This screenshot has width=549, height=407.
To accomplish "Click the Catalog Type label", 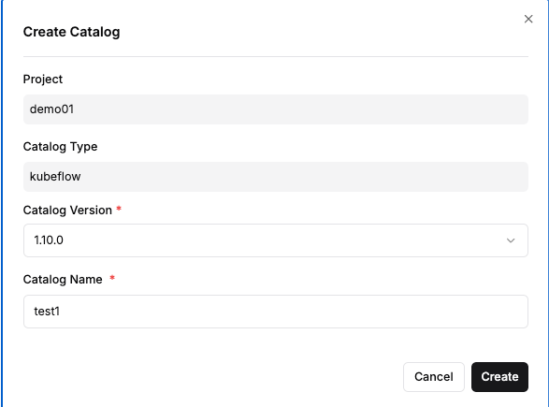I will [x=60, y=146].
